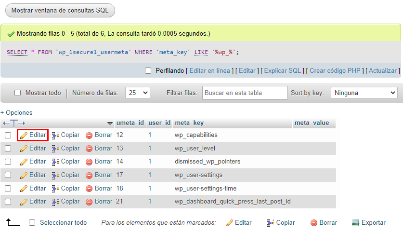Focus the Buscar en esta tabla filter field
The width and height of the screenshot is (403, 232).
tap(245, 93)
